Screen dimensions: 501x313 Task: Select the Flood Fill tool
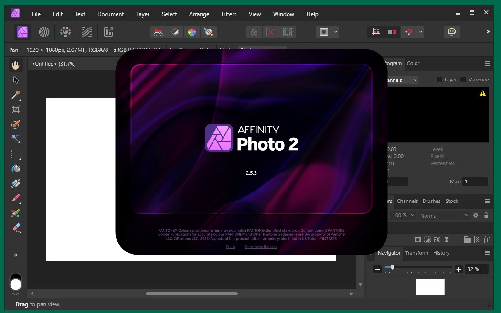click(x=16, y=169)
